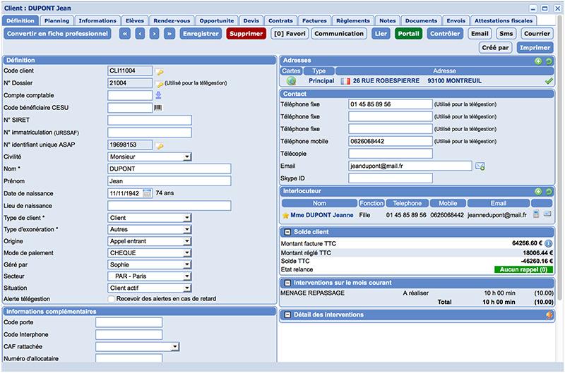The image size is (565, 373).
Task: Click the red Supprimer button
Action: tap(246, 34)
